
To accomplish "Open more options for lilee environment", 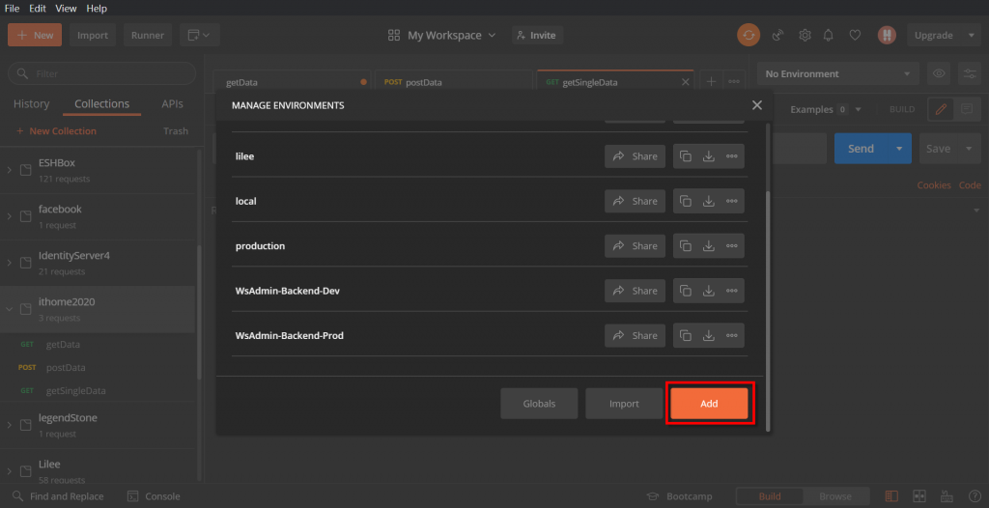I will [x=732, y=156].
